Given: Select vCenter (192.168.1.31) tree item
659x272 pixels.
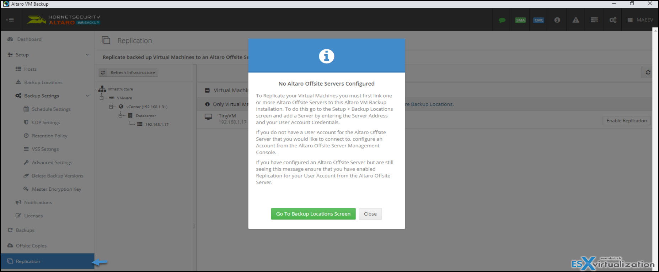Looking at the screenshot, I should coord(147,107).
